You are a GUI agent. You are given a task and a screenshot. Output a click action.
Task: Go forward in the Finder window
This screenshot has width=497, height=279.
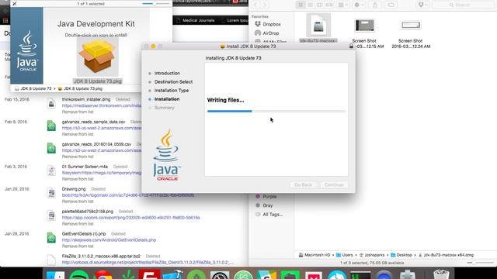tap(264, 5)
